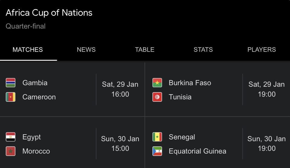Switch to the STATS tab
This screenshot has height=168, width=290.
pos(203,50)
